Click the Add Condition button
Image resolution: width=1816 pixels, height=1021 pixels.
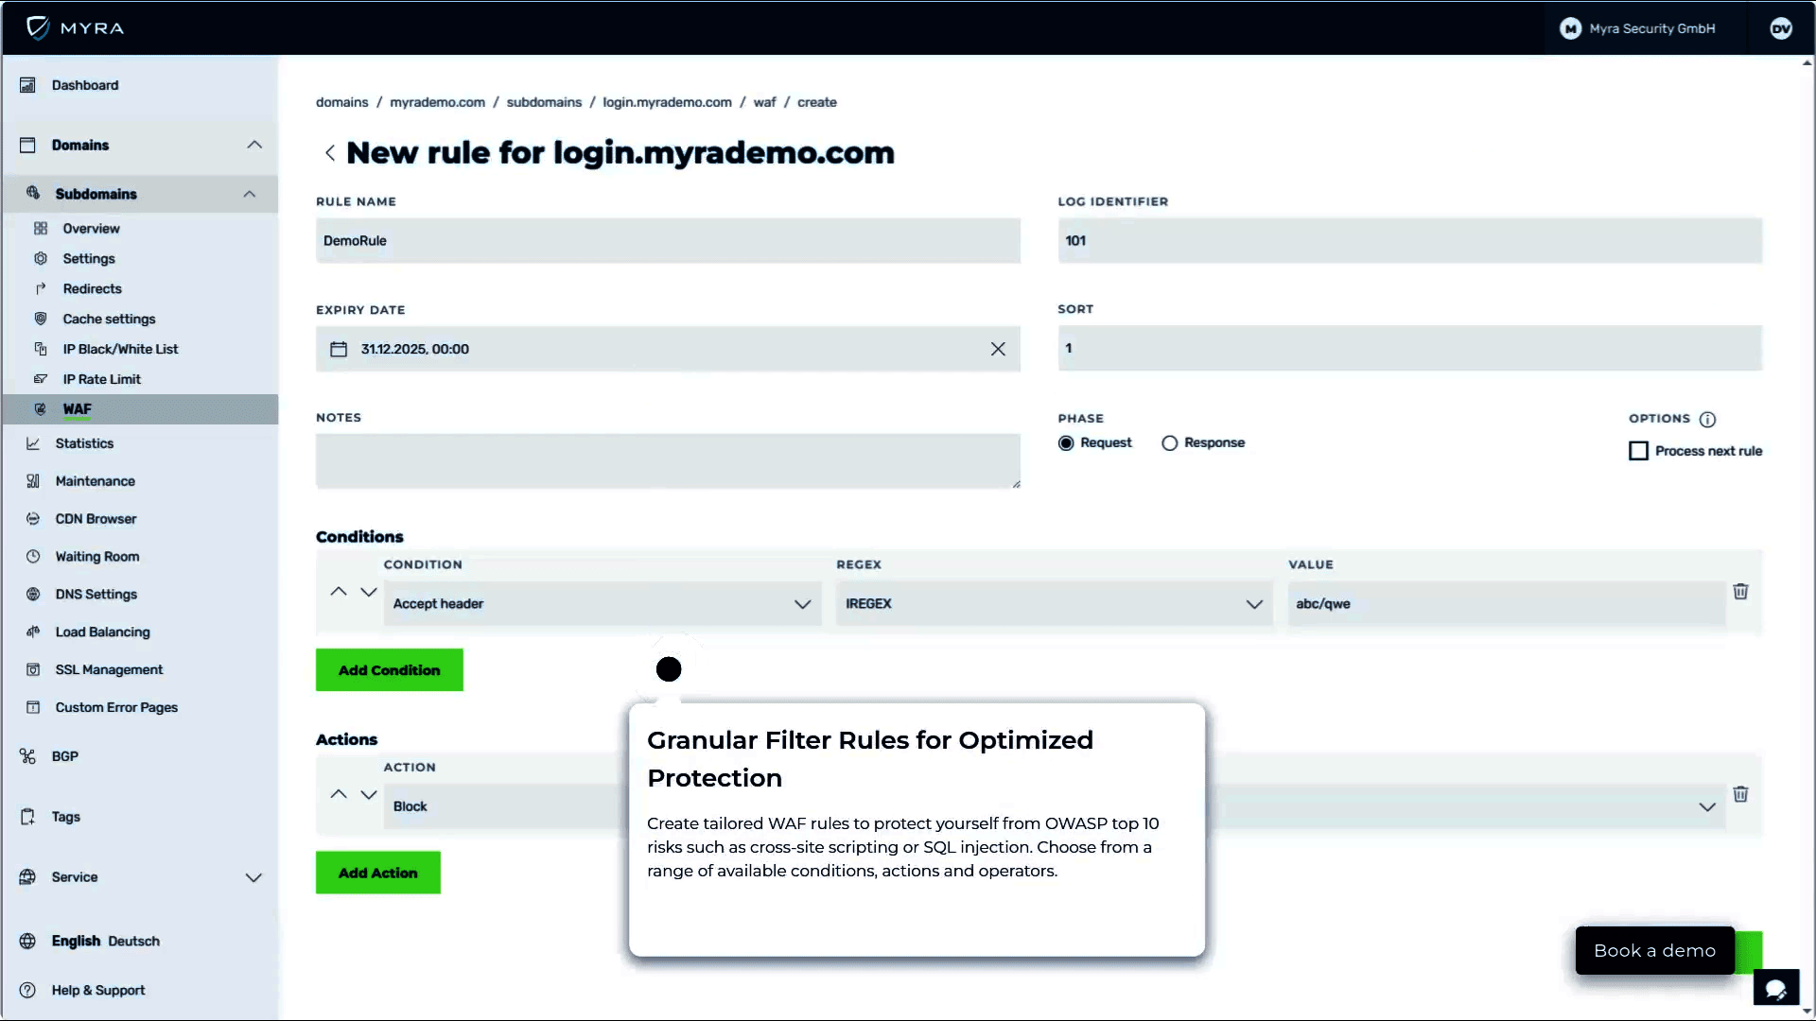click(x=389, y=670)
